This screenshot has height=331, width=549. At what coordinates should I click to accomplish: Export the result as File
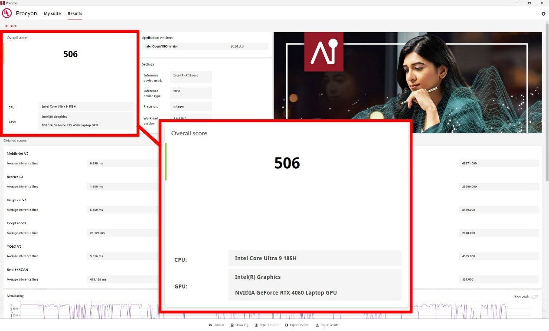pos(266,325)
